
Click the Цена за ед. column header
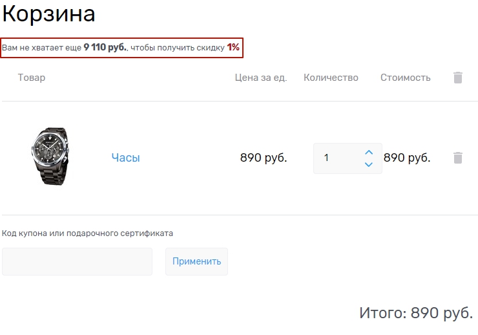[x=260, y=78]
